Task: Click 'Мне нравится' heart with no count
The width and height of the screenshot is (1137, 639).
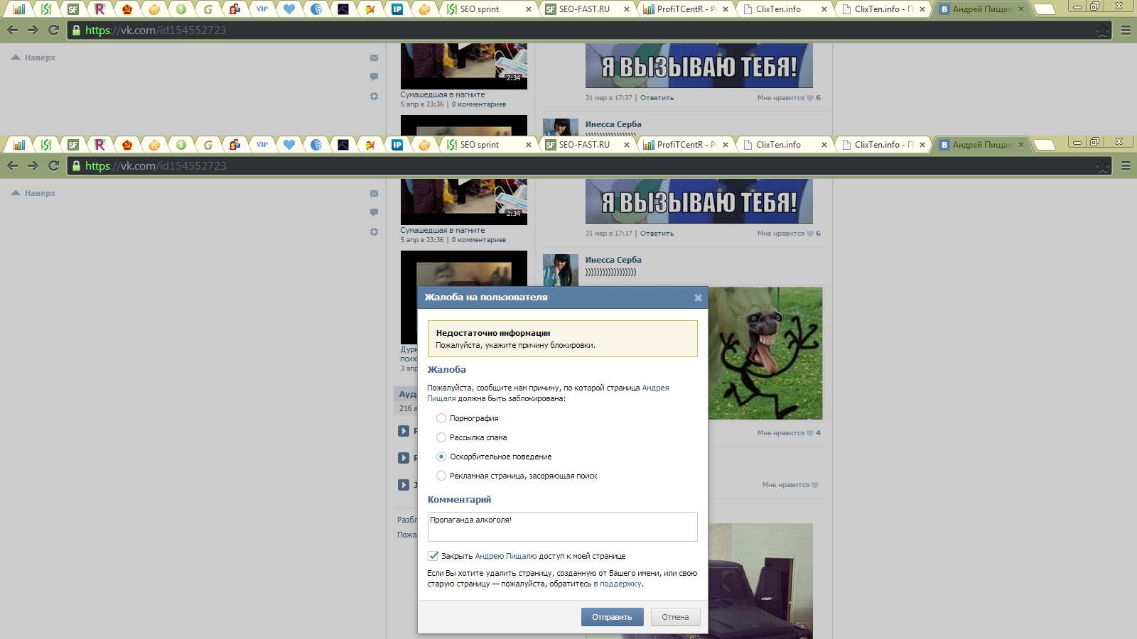Action: pyautogui.click(x=790, y=485)
